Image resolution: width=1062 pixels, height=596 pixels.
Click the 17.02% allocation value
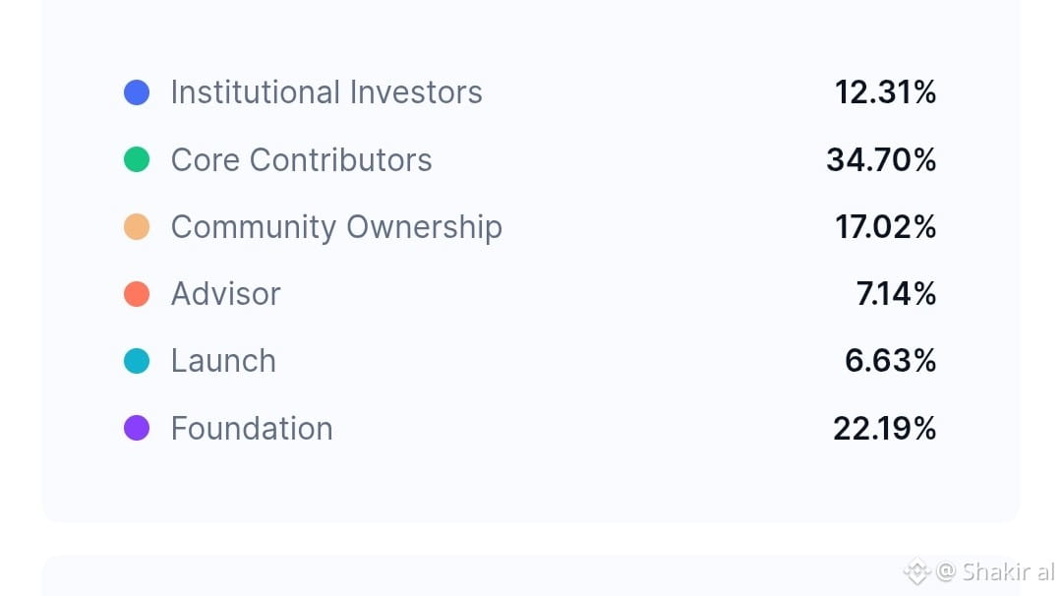click(885, 227)
